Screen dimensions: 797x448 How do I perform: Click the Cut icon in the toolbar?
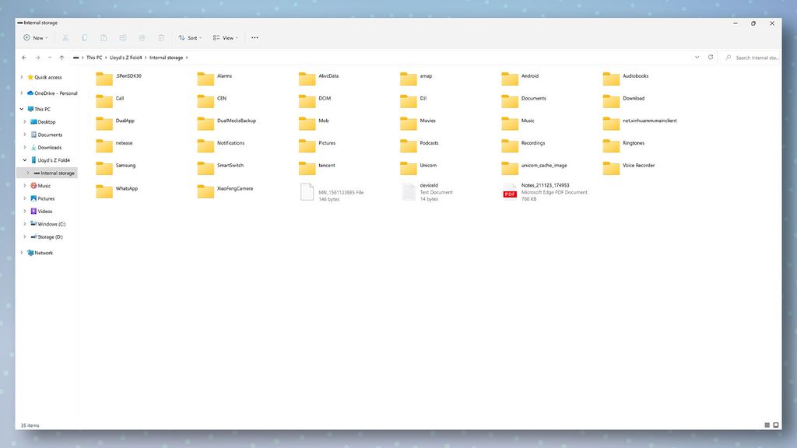click(x=65, y=37)
